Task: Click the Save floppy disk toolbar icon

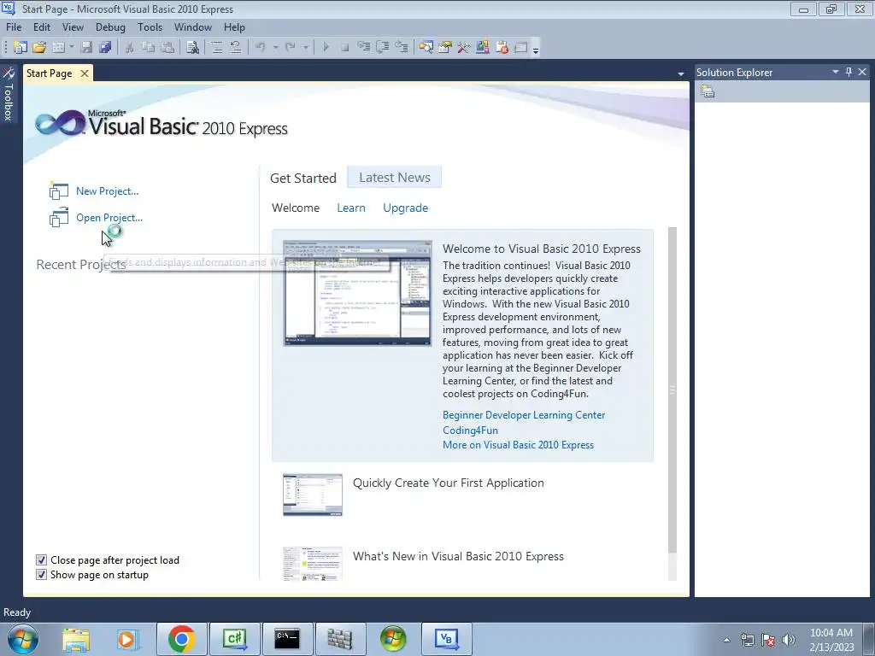Action: pyautogui.click(x=86, y=48)
